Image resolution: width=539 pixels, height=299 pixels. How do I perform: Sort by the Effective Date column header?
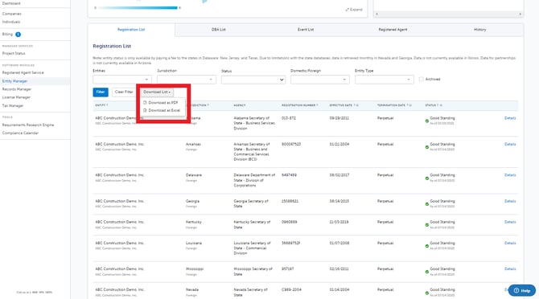(x=344, y=105)
